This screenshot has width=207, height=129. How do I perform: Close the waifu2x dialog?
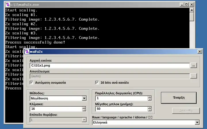coord(200,52)
